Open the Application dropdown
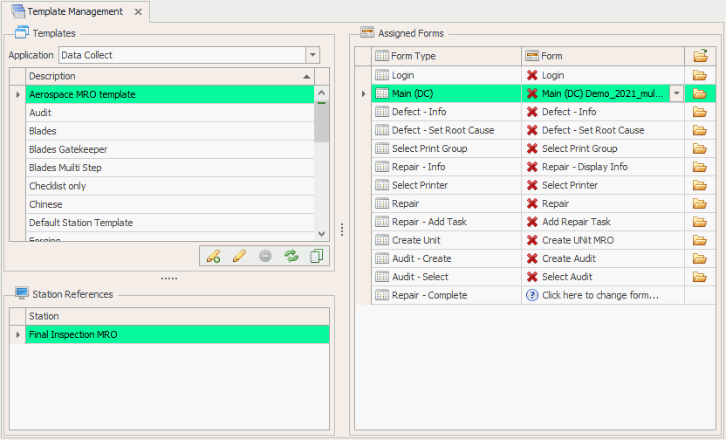The width and height of the screenshot is (726, 440). tap(312, 55)
